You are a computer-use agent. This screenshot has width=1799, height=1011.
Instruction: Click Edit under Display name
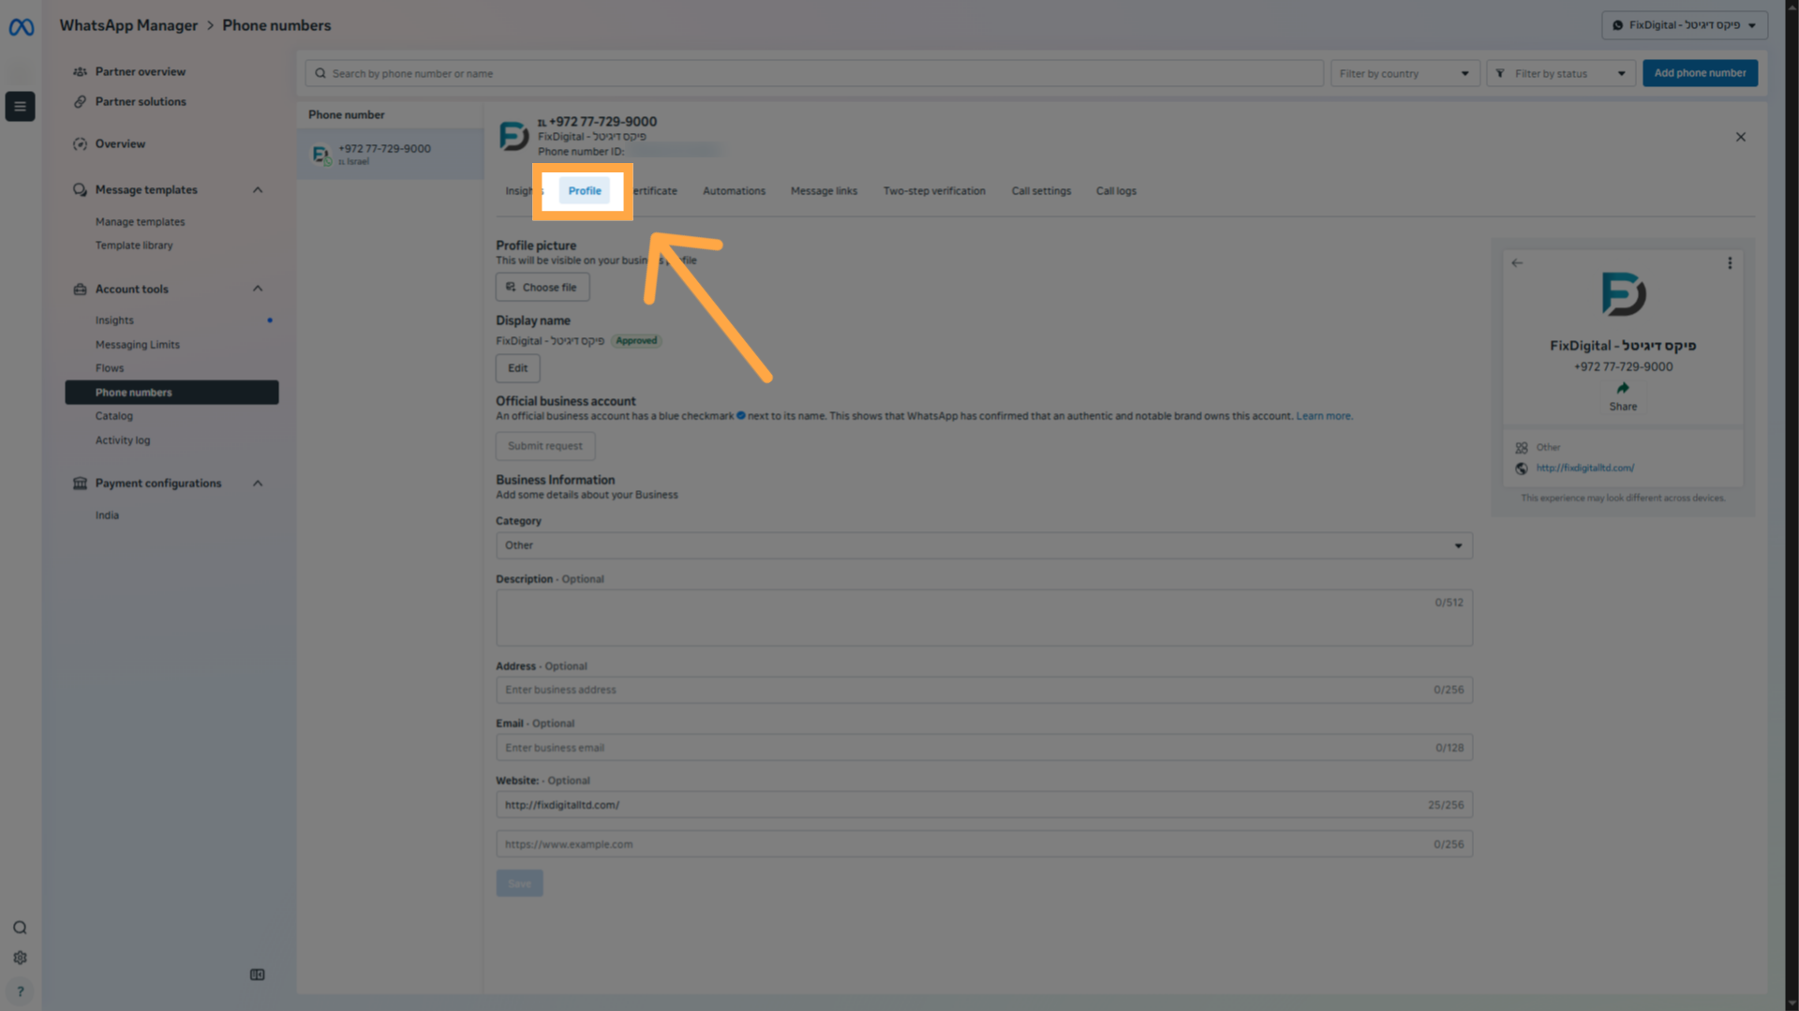tap(518, 368)
